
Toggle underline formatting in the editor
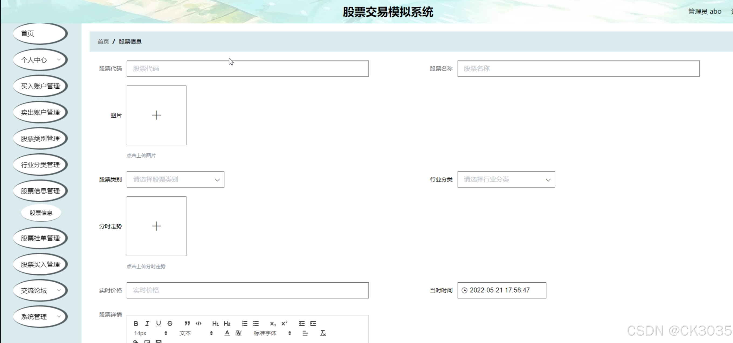point(159,323)
